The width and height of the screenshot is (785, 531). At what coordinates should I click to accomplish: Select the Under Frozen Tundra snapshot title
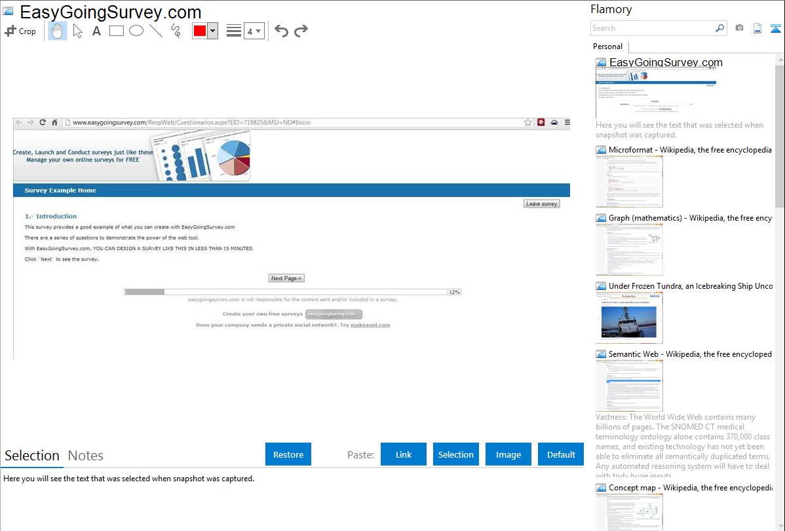pyautogui.click(x=691, y=285)
